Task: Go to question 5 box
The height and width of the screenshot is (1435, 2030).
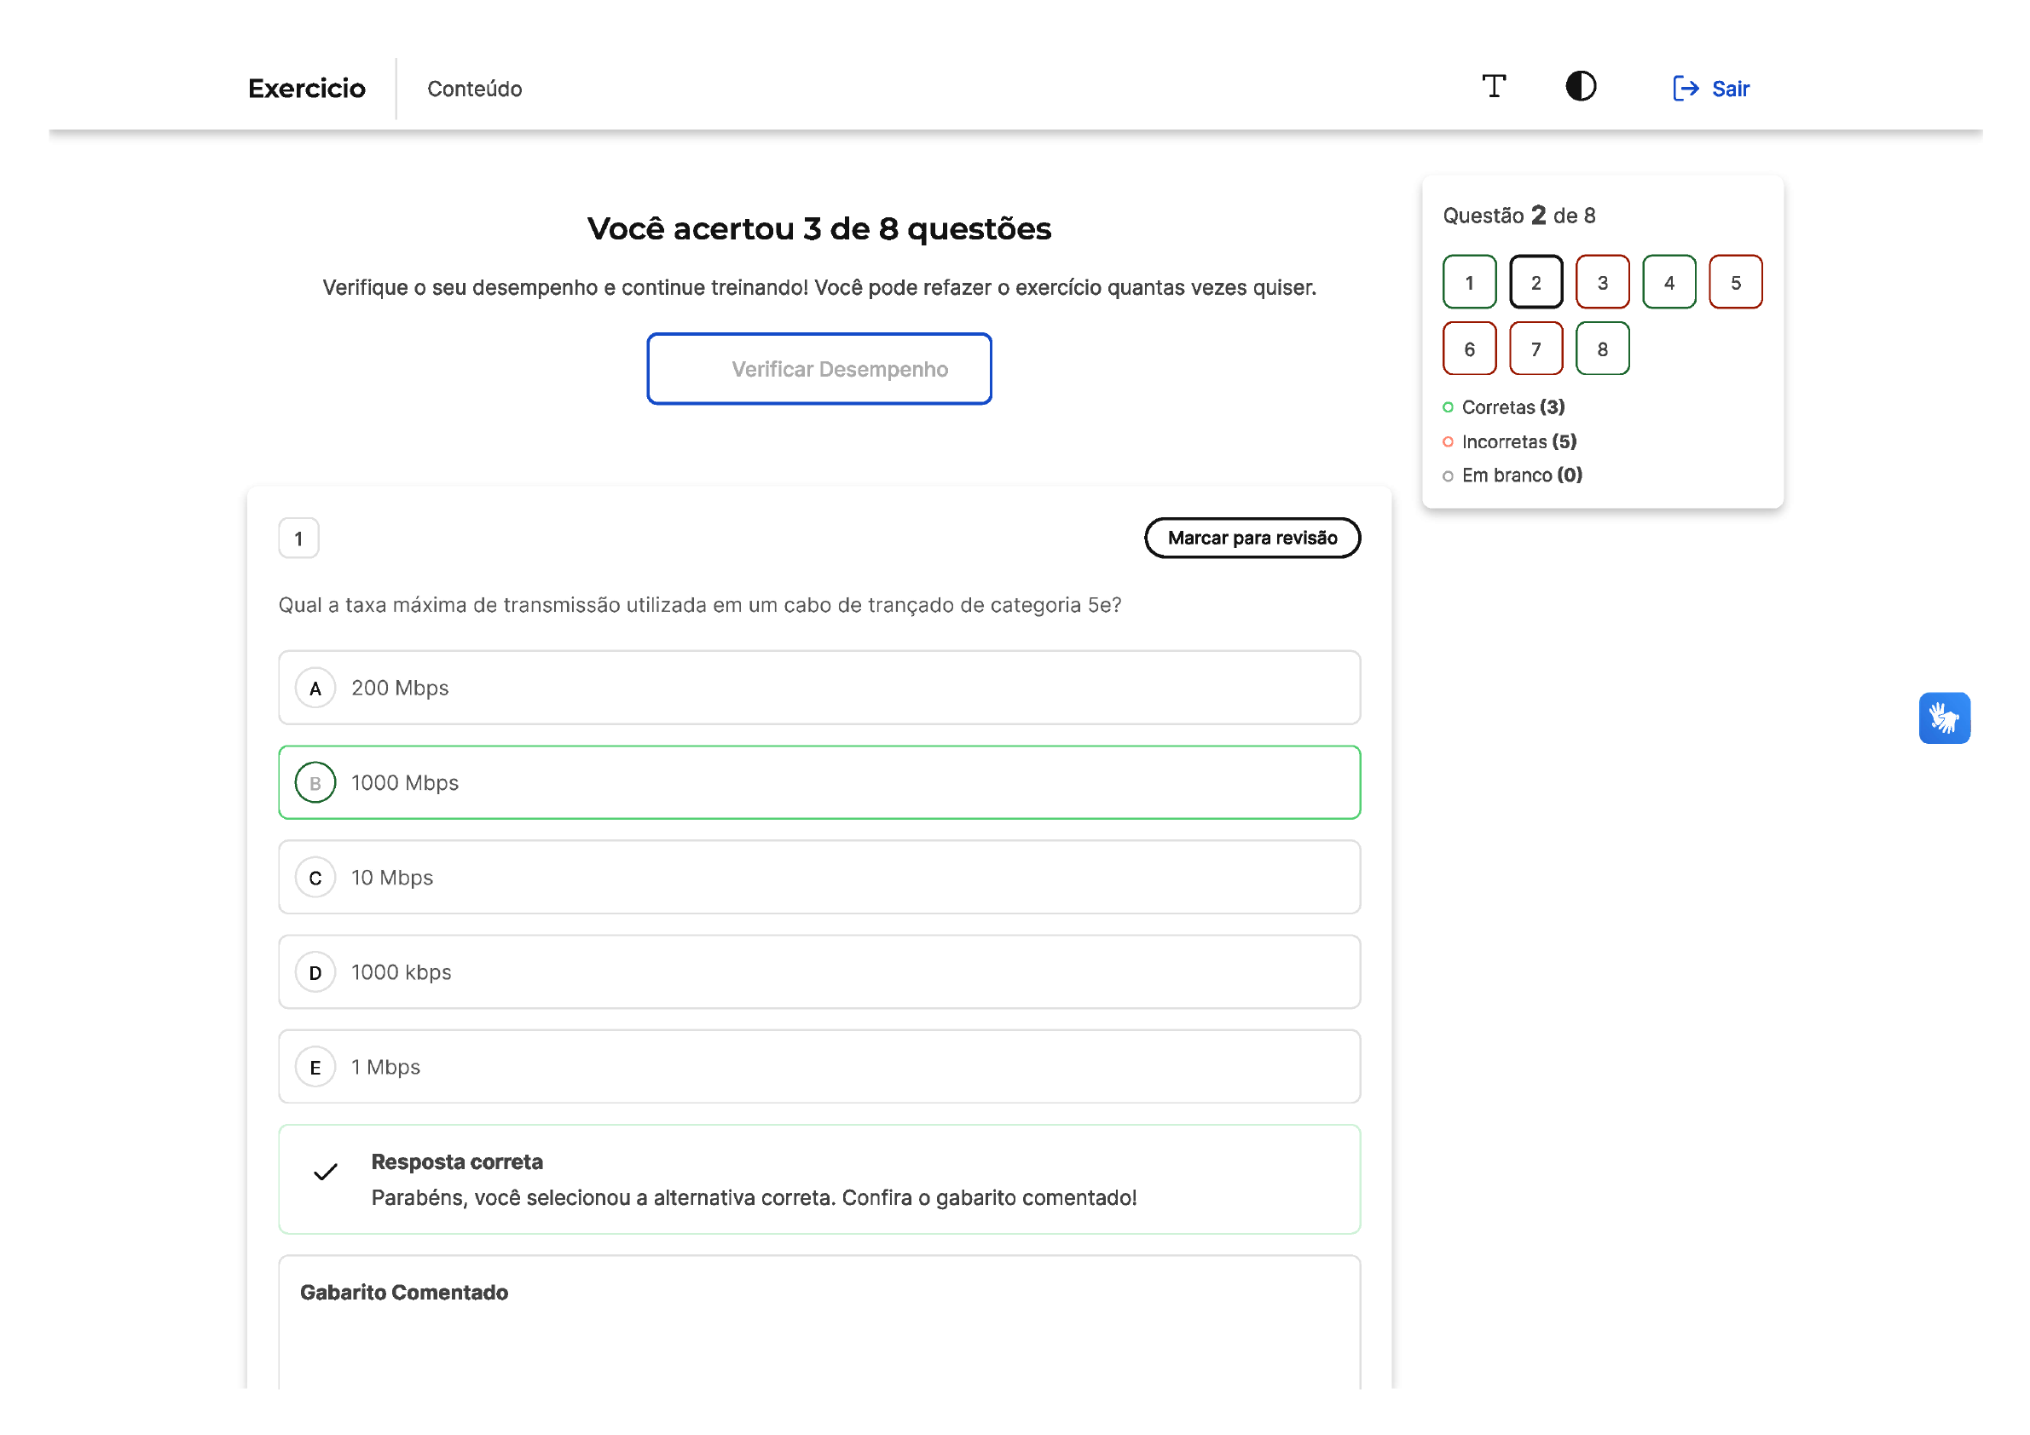Action: tap(1735, 282)
